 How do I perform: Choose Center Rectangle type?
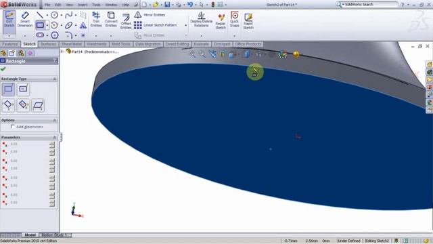pos(23,89)
